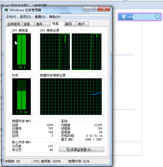This screenshot has width=163, height=167.
Task: Click the 未分页 value 68
Action: pos(51,150)
